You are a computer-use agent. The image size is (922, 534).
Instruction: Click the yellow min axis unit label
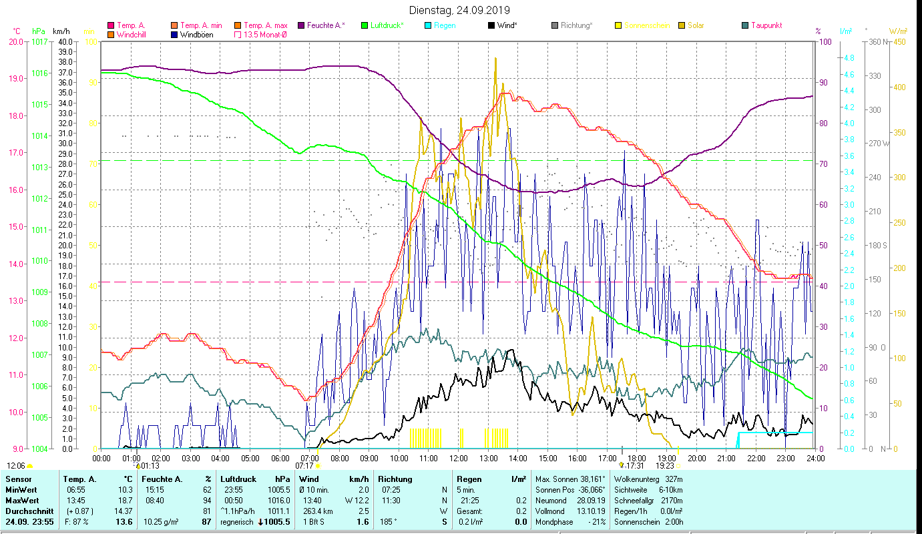(x=88, y=31)
